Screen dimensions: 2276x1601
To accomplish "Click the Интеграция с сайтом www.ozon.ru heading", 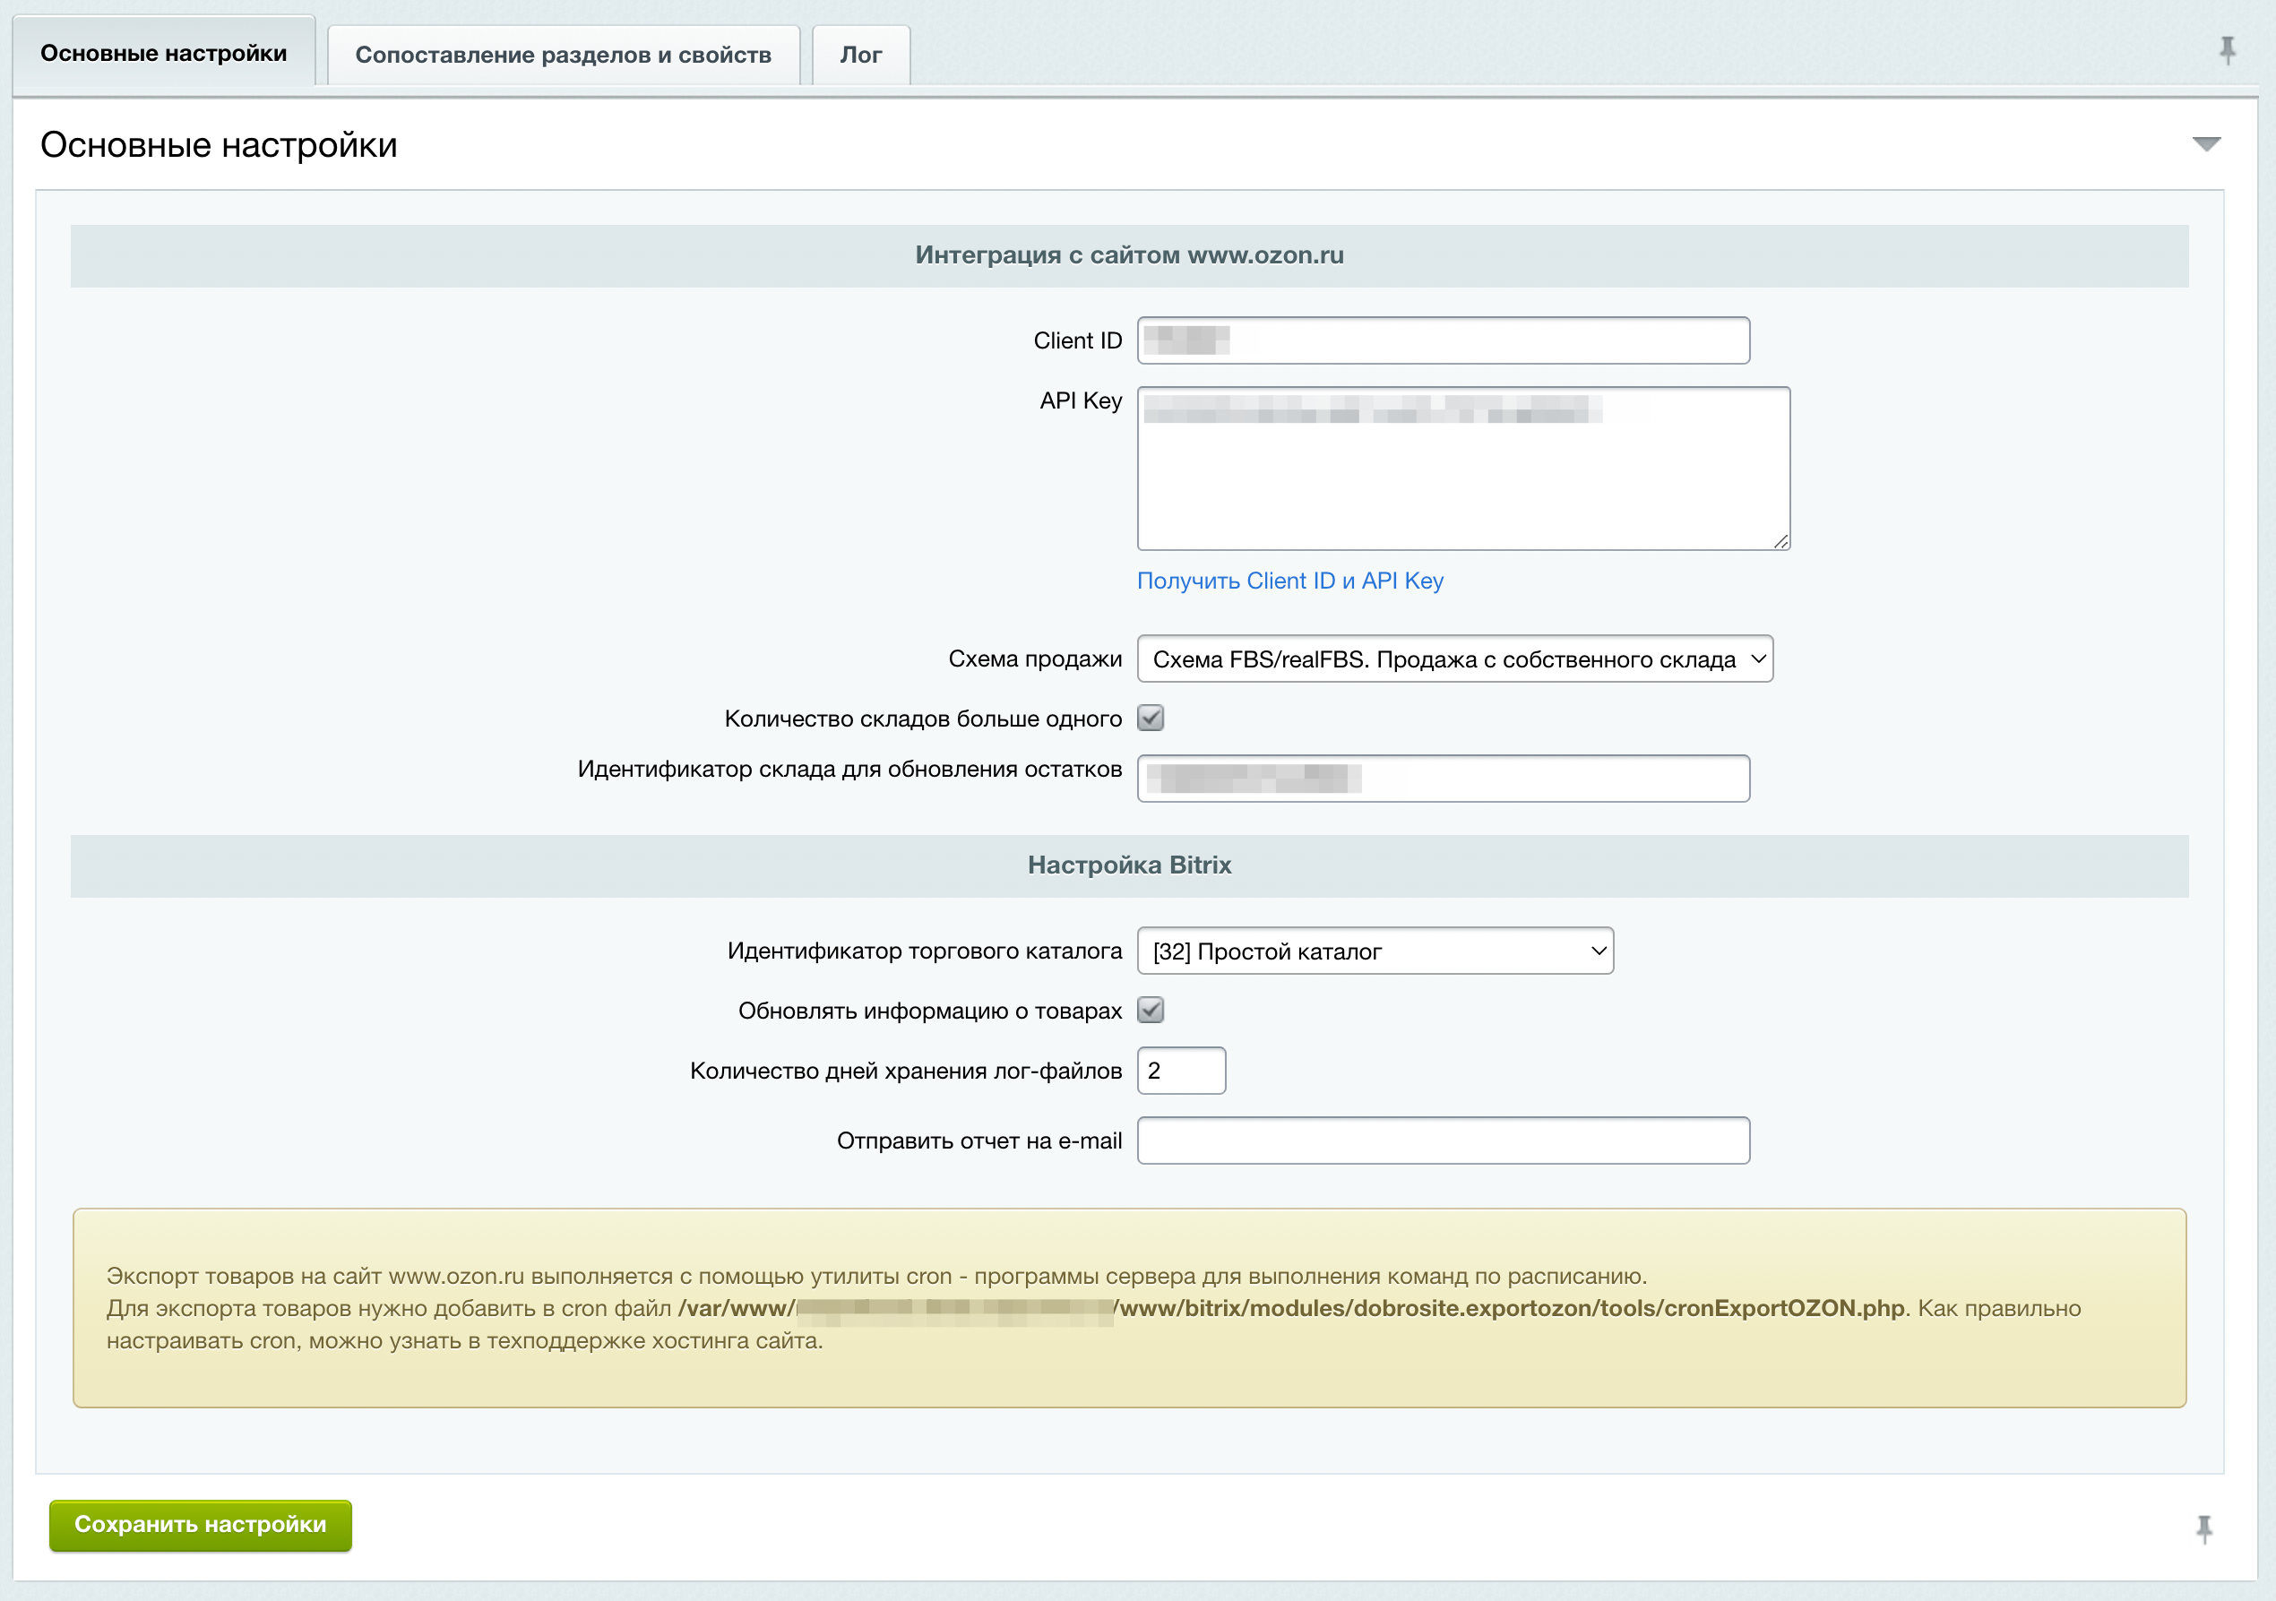I will (1129, 255).
